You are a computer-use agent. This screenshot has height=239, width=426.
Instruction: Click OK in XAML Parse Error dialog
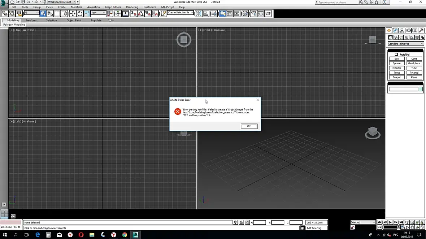[249, 126]
